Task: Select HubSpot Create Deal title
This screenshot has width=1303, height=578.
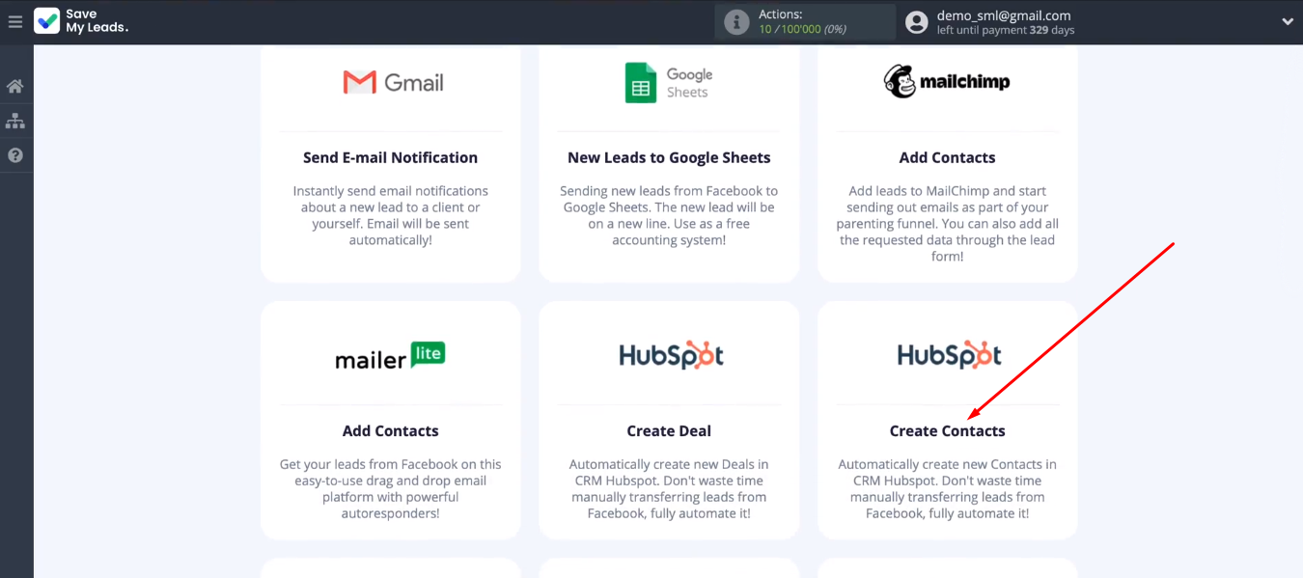Action: click(x=669, y=430)
